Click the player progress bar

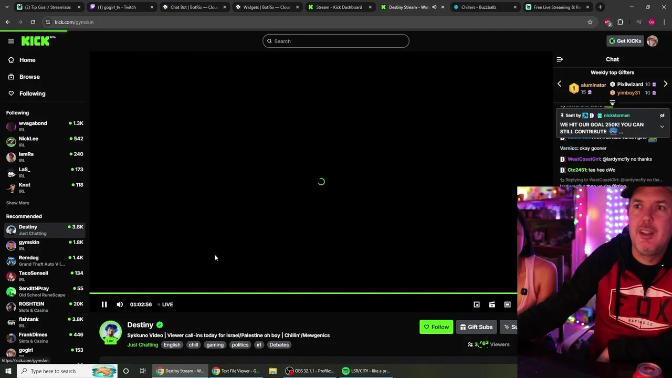[303, 293]
